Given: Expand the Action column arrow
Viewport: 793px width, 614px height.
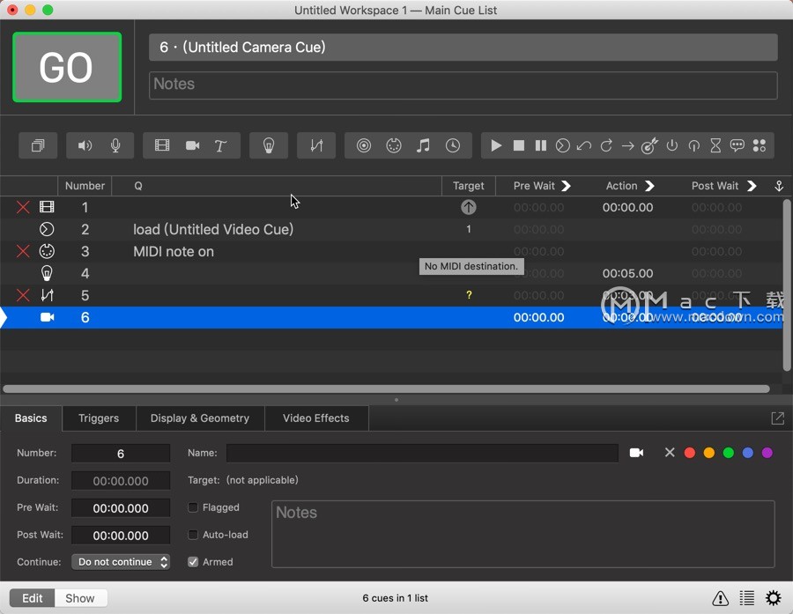Looking at the screenshot, I should click(x=650, y=186).
